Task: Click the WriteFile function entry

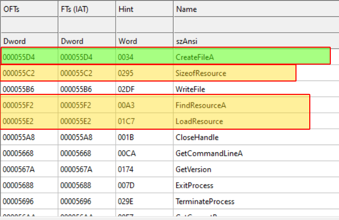Action: (x=190, y=89)
